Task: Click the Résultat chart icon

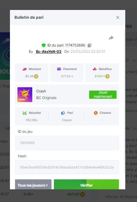Action: (25, 113)
